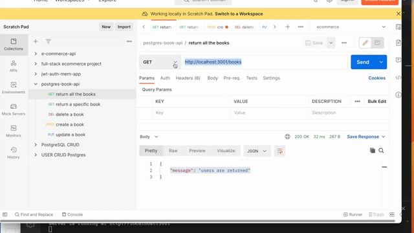Open the ecommerce environment selector dropdown
The image size is (414, 233).
(x=351, y=27)
